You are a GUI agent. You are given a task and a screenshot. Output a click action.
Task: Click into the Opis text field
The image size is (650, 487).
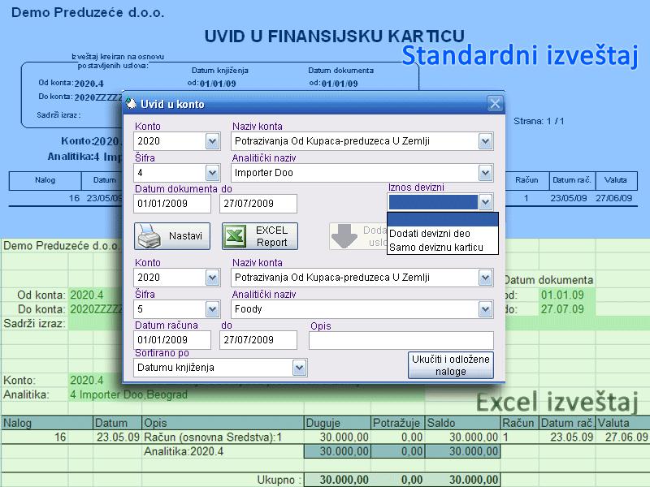401,340
